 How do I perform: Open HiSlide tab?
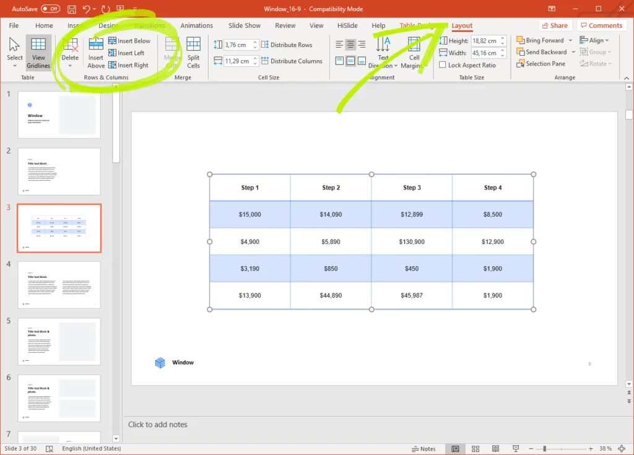[x=347, y=25]
